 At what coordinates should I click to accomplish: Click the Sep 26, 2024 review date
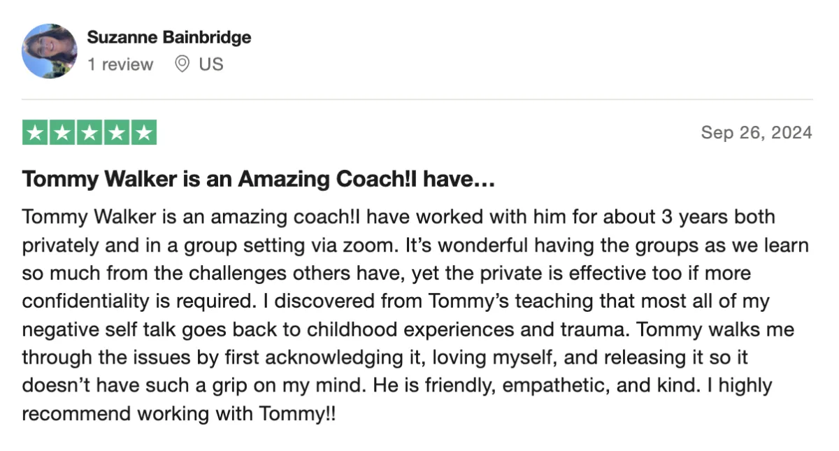click(x=756, y=132)
